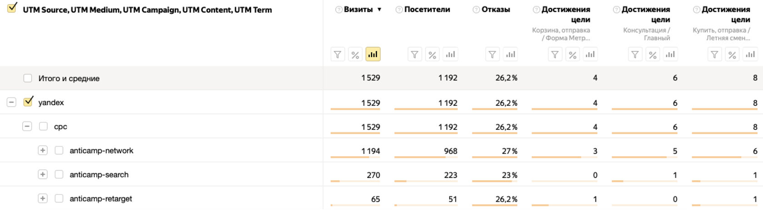Click percent icon under Консультация goal column

point(653,54)
